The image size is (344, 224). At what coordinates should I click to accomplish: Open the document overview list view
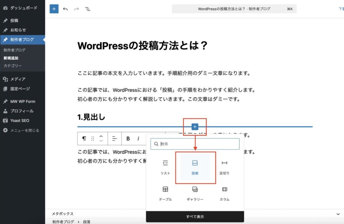(x=88, y=9)
